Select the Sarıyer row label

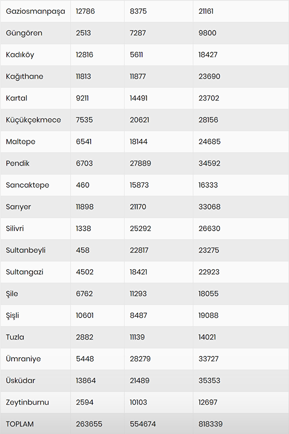click(18, 207)
